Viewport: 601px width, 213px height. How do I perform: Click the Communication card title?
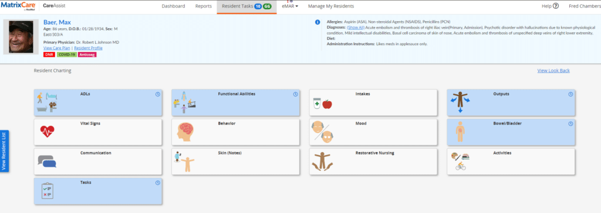point(96,153)
